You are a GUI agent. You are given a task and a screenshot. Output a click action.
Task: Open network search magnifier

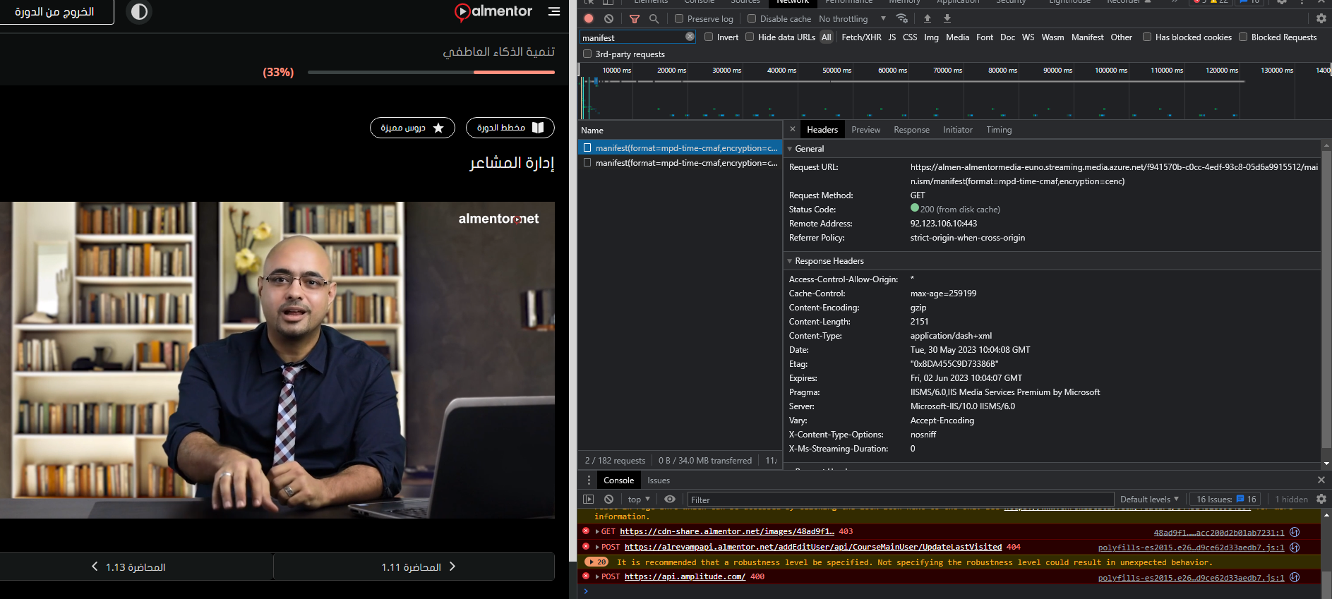point(654,19)
